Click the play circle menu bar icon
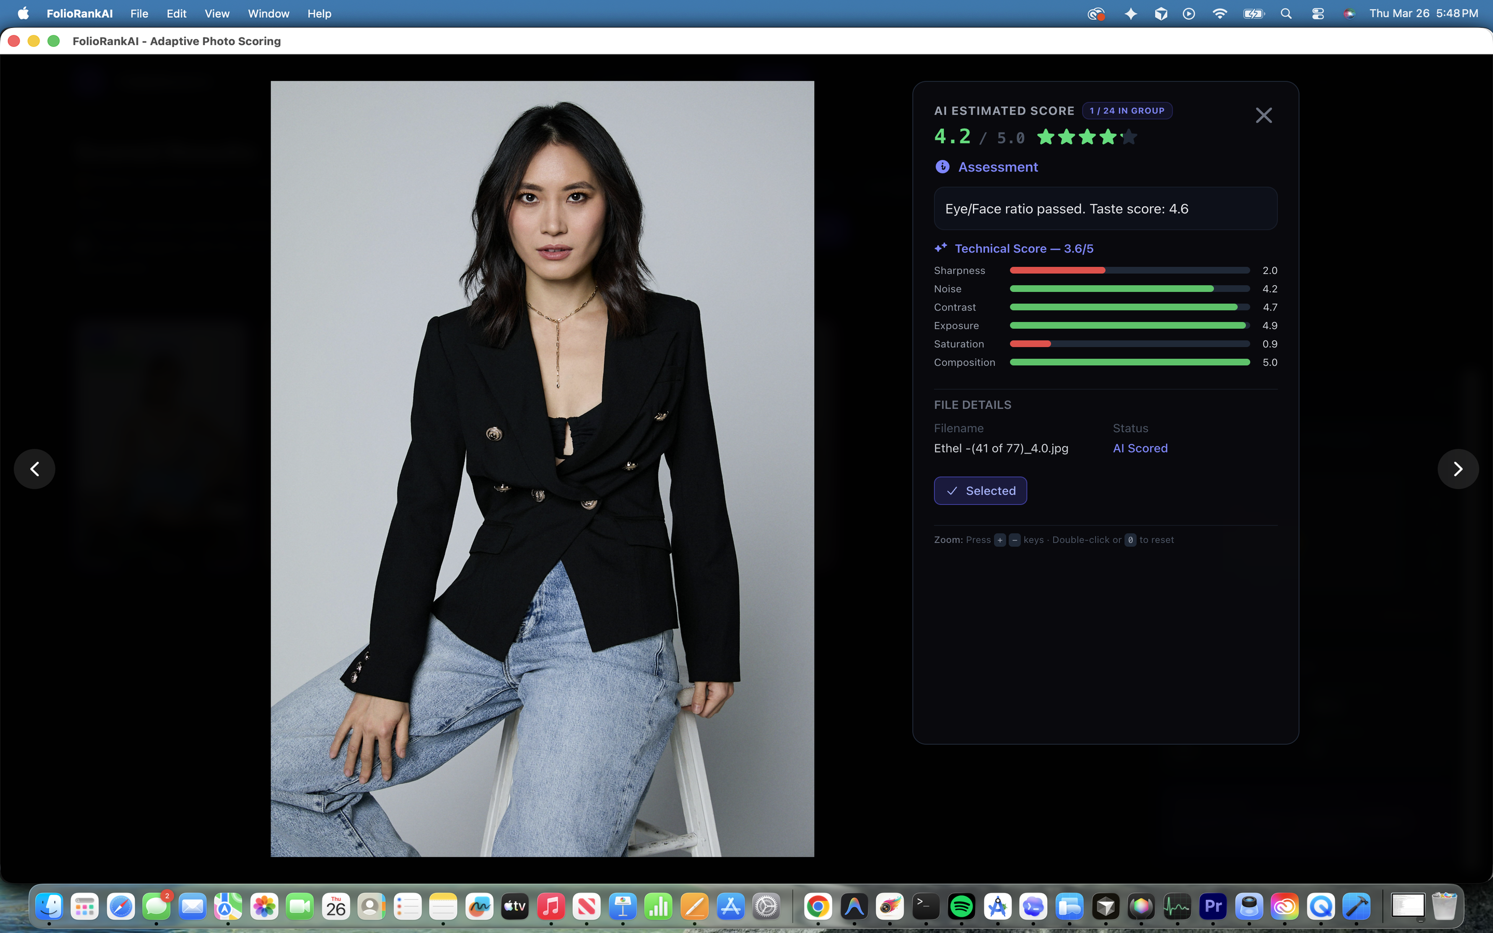The image size is (1493, 933). [1189, 13]
